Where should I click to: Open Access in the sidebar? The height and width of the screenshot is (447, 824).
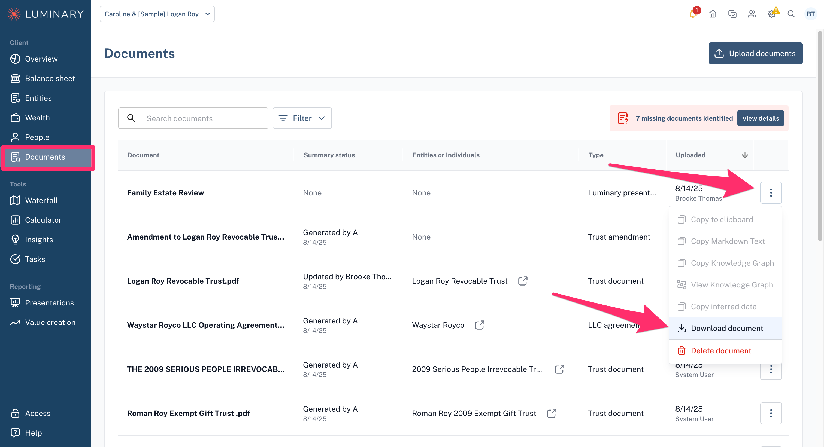(x=46, y=413)
